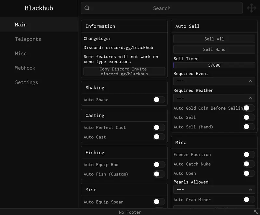
Task: Open the Webhook tab
Action: pyautogui.click(x=39, y=68)
